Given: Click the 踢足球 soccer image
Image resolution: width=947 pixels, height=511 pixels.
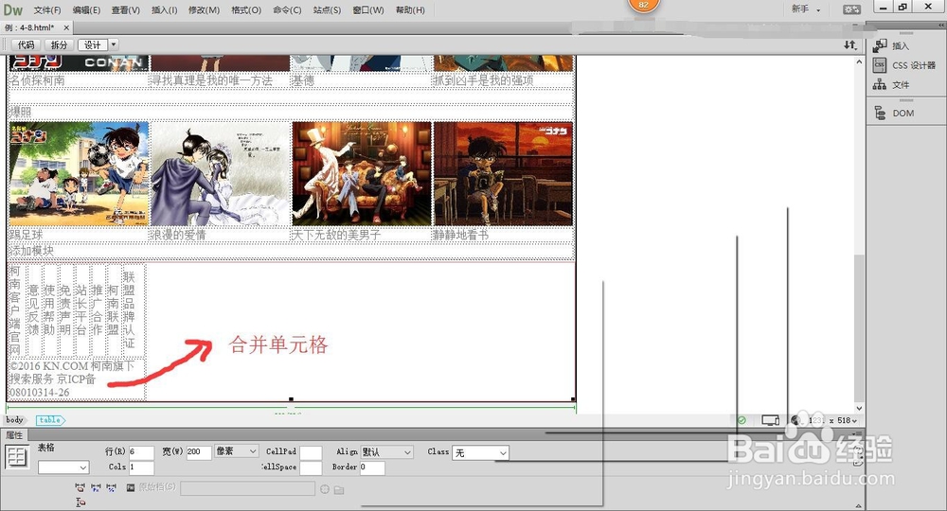Looking at the screenshot, I should tap(79, 174).
